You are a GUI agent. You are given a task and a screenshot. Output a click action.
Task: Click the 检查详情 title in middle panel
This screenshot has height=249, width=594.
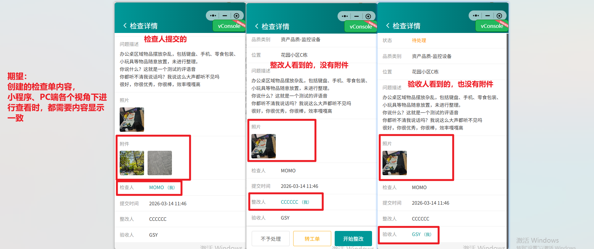(x=275, y=27)
